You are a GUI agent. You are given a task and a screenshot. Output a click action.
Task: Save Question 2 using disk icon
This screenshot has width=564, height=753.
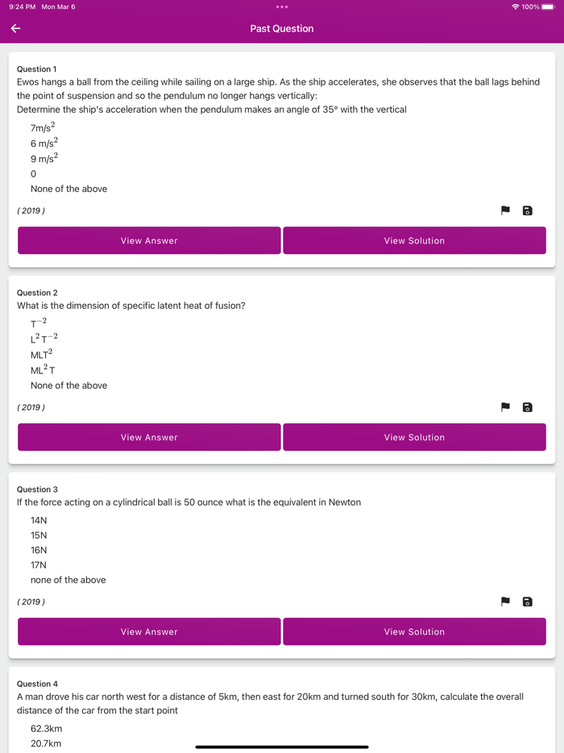(x=528, y=407)
